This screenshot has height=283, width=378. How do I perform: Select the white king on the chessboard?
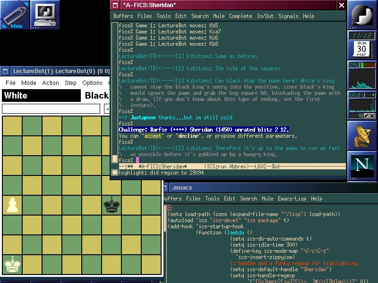(x=12, y=265)
